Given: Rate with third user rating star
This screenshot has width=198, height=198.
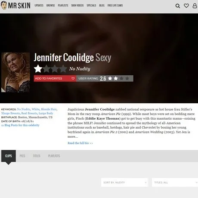Looking at the screenshot, I should (x=121, y=78).
